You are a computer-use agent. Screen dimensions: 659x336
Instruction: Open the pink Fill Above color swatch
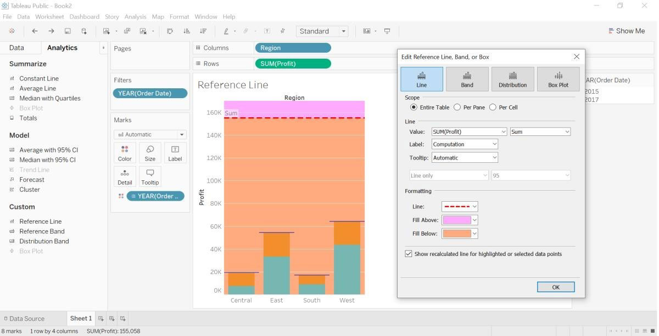(x=460, y=220)
